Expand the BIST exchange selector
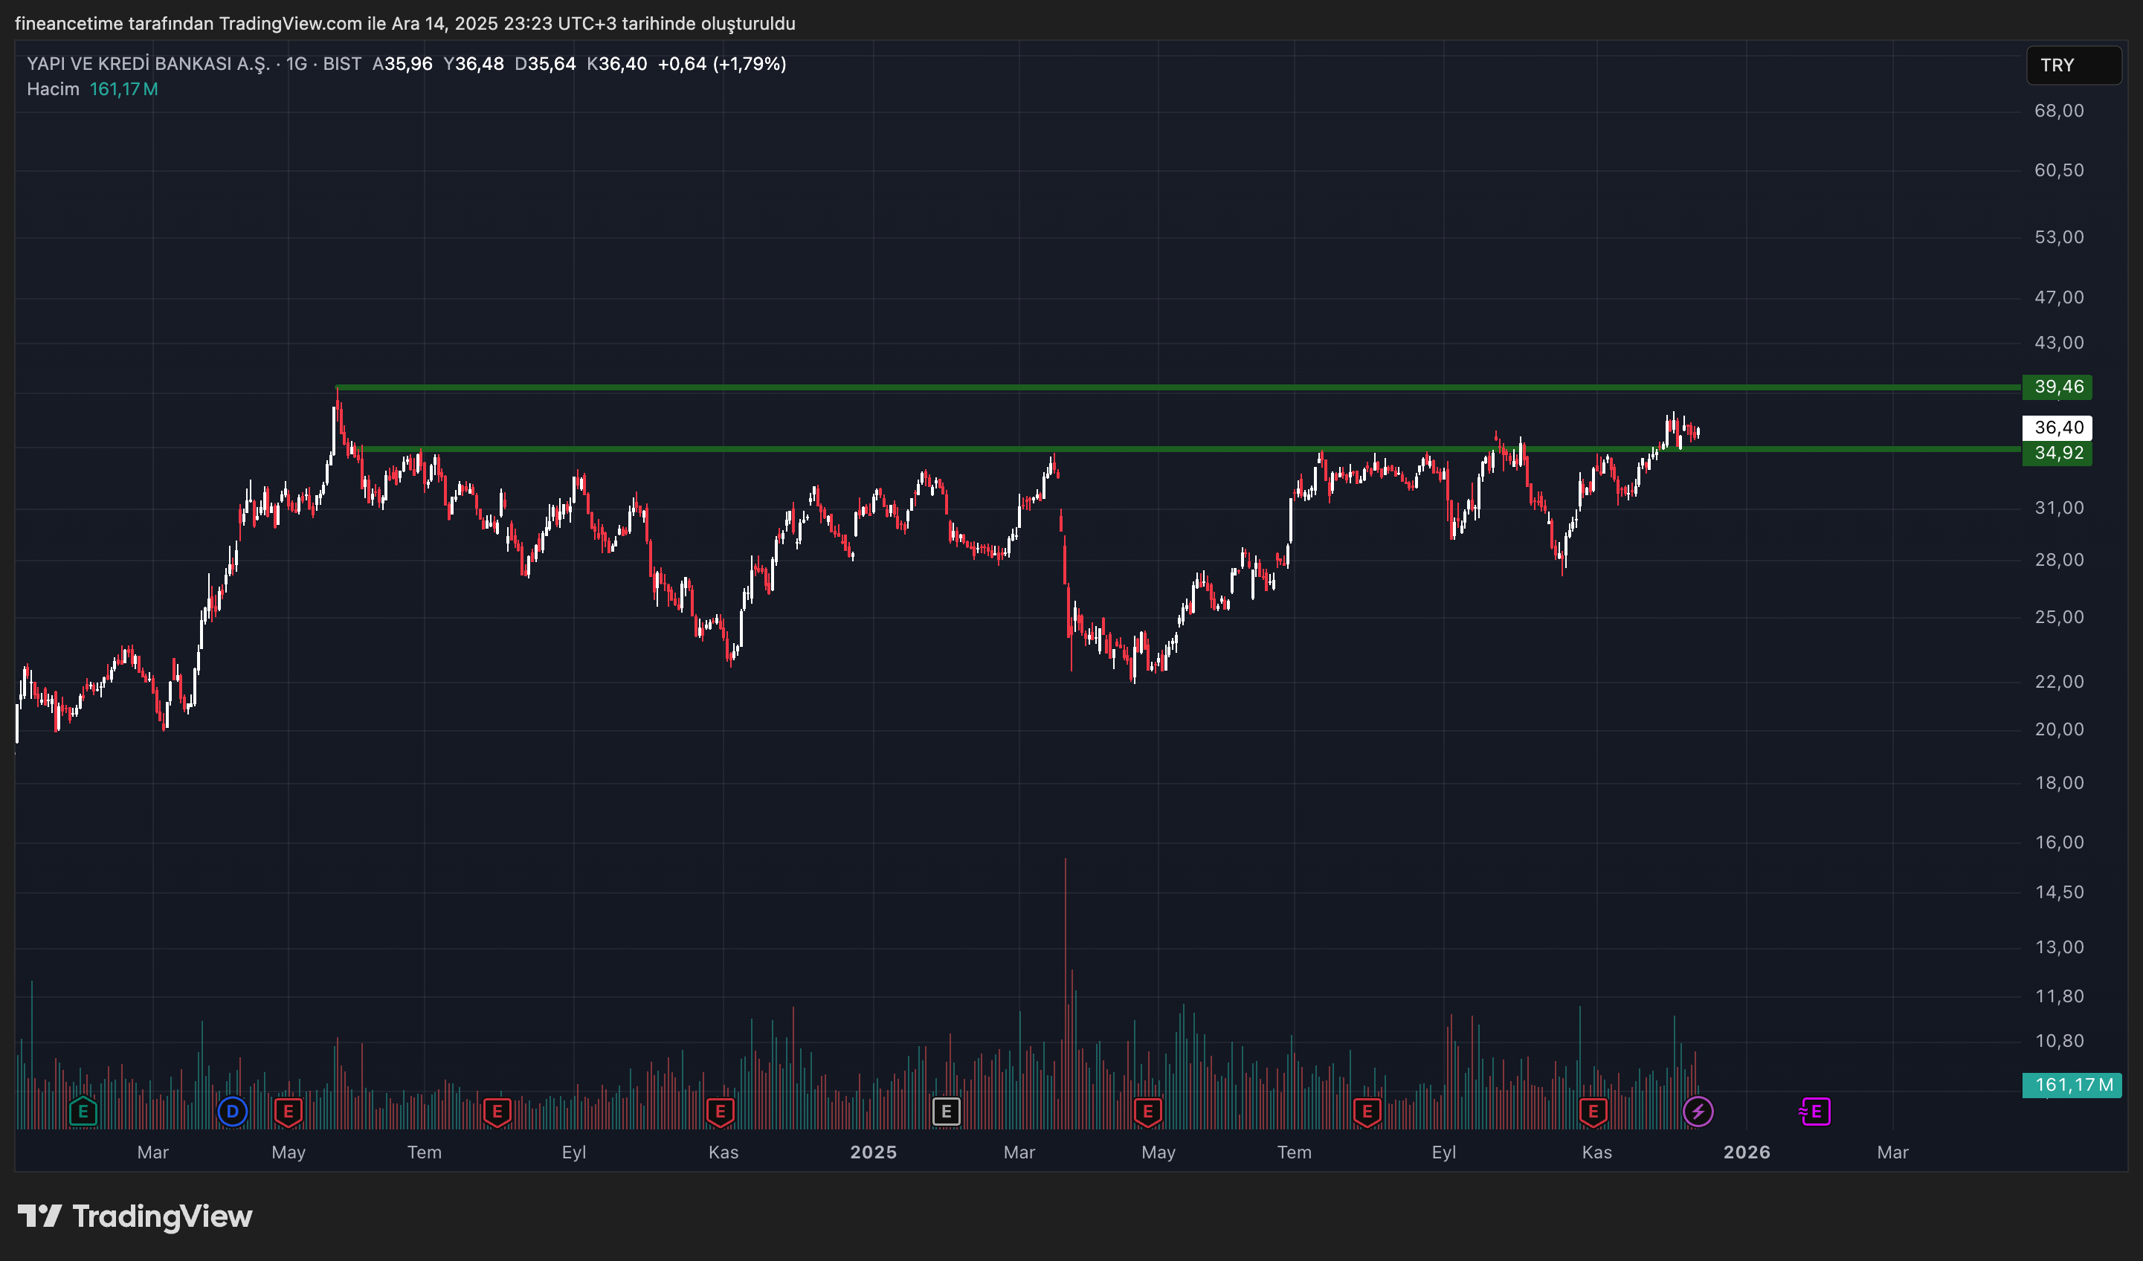Viewport: 2143px width, 1261px height. [344, 63]
